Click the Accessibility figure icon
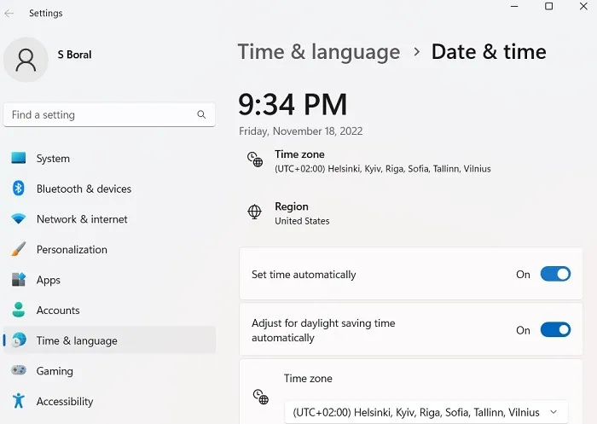 point(18,401)
